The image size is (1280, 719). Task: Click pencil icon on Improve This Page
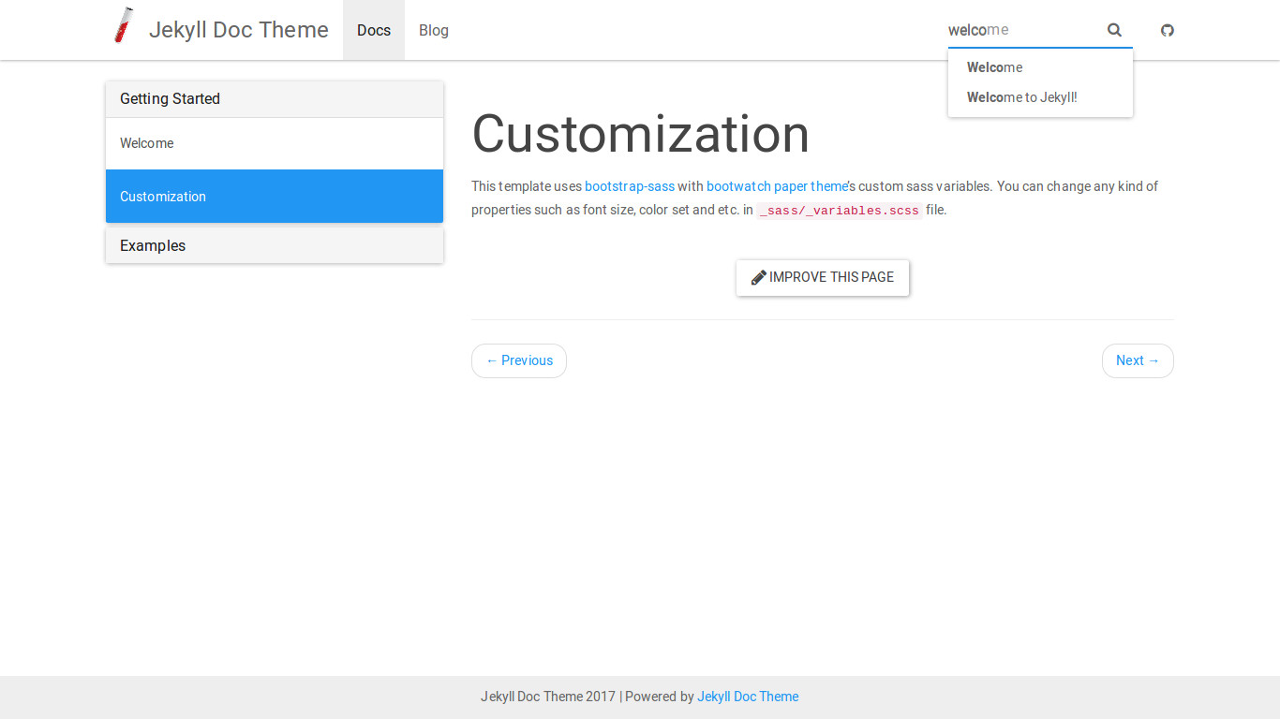pos(758,277)
